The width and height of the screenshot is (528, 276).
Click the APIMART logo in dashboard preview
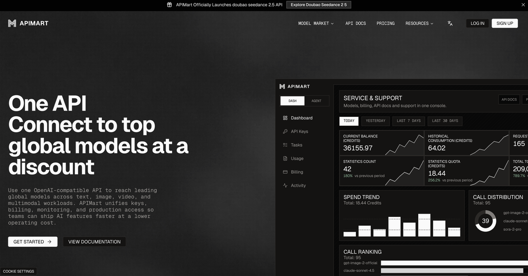coord(295,86)
